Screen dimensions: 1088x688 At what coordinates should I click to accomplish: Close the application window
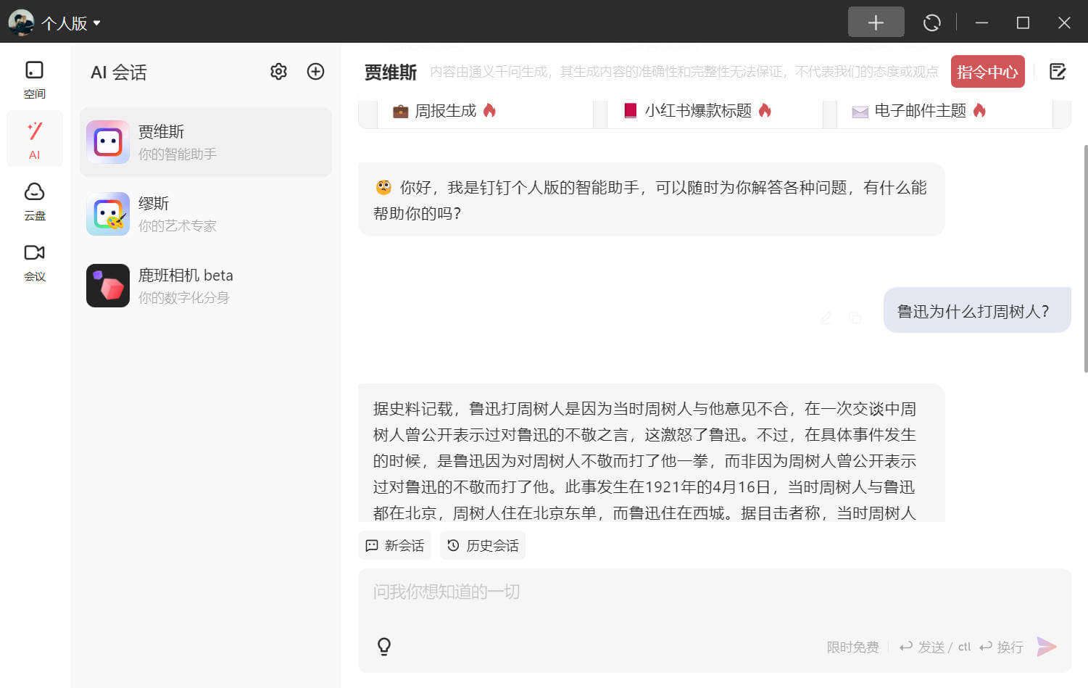[1064, 22]
